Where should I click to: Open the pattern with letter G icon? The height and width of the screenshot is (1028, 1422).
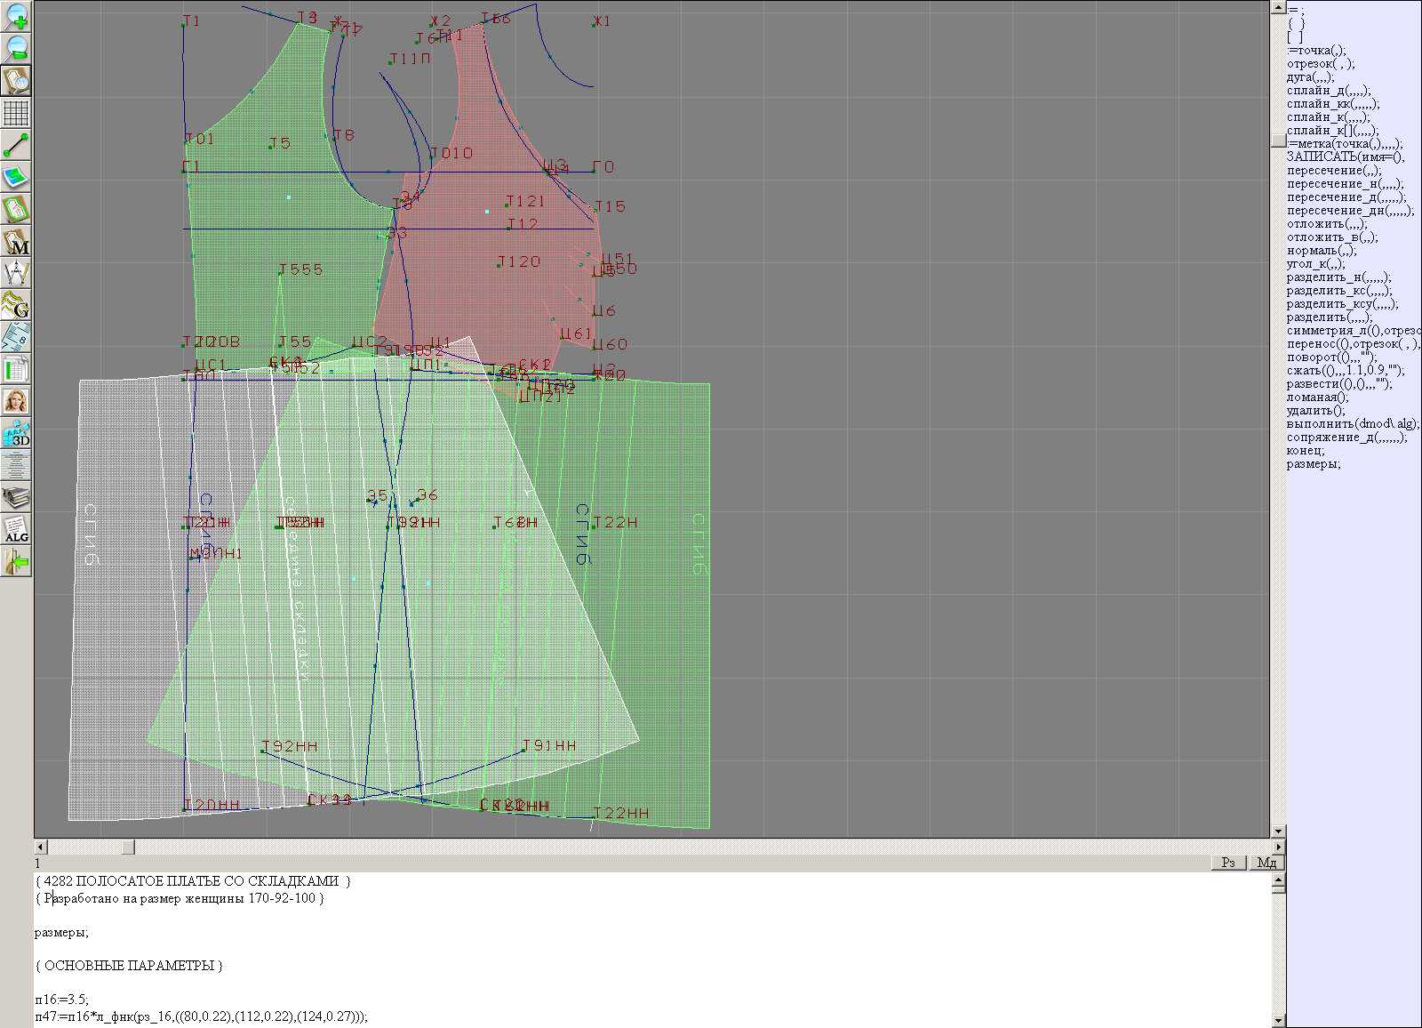pos(16,305)
